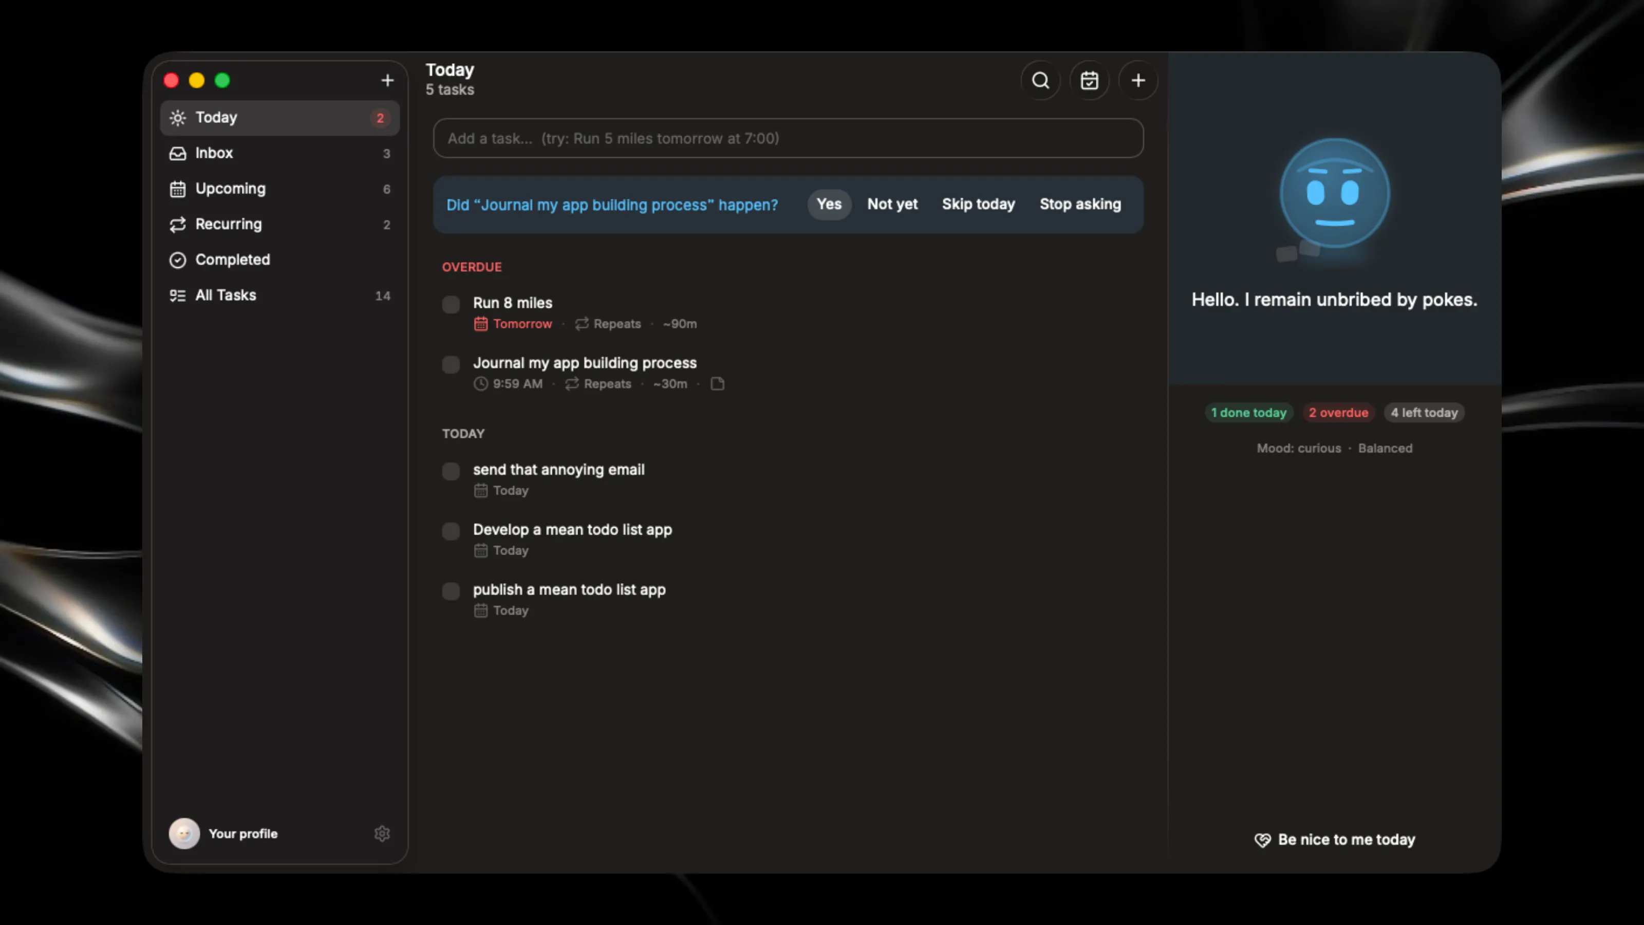Click calendar icon under Develop a mean todo
The height and width of the screenshot is (925, 1644).
480,550
